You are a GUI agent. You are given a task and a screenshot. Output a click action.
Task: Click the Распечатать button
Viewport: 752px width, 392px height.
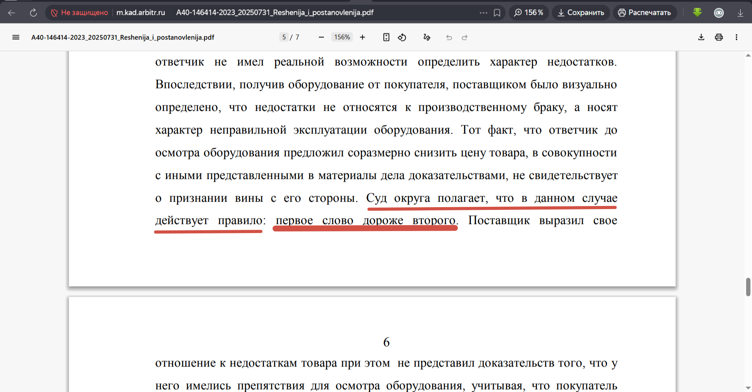pyautogui.click(x=645, y=13)
